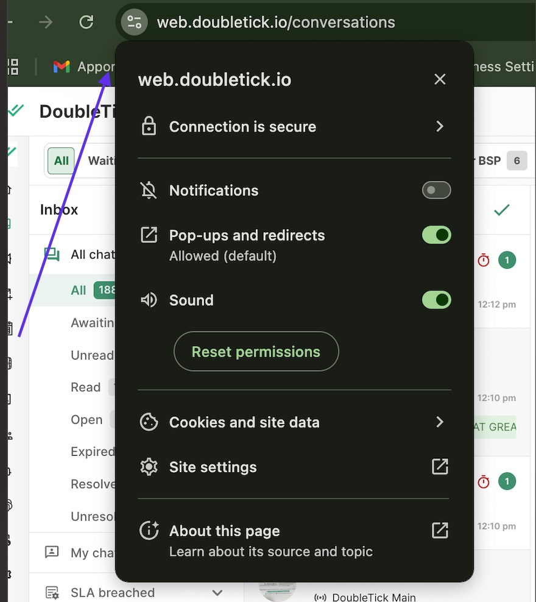Click the URL address bar text
This screenshot has height=602, width=536.
[276, 23]
